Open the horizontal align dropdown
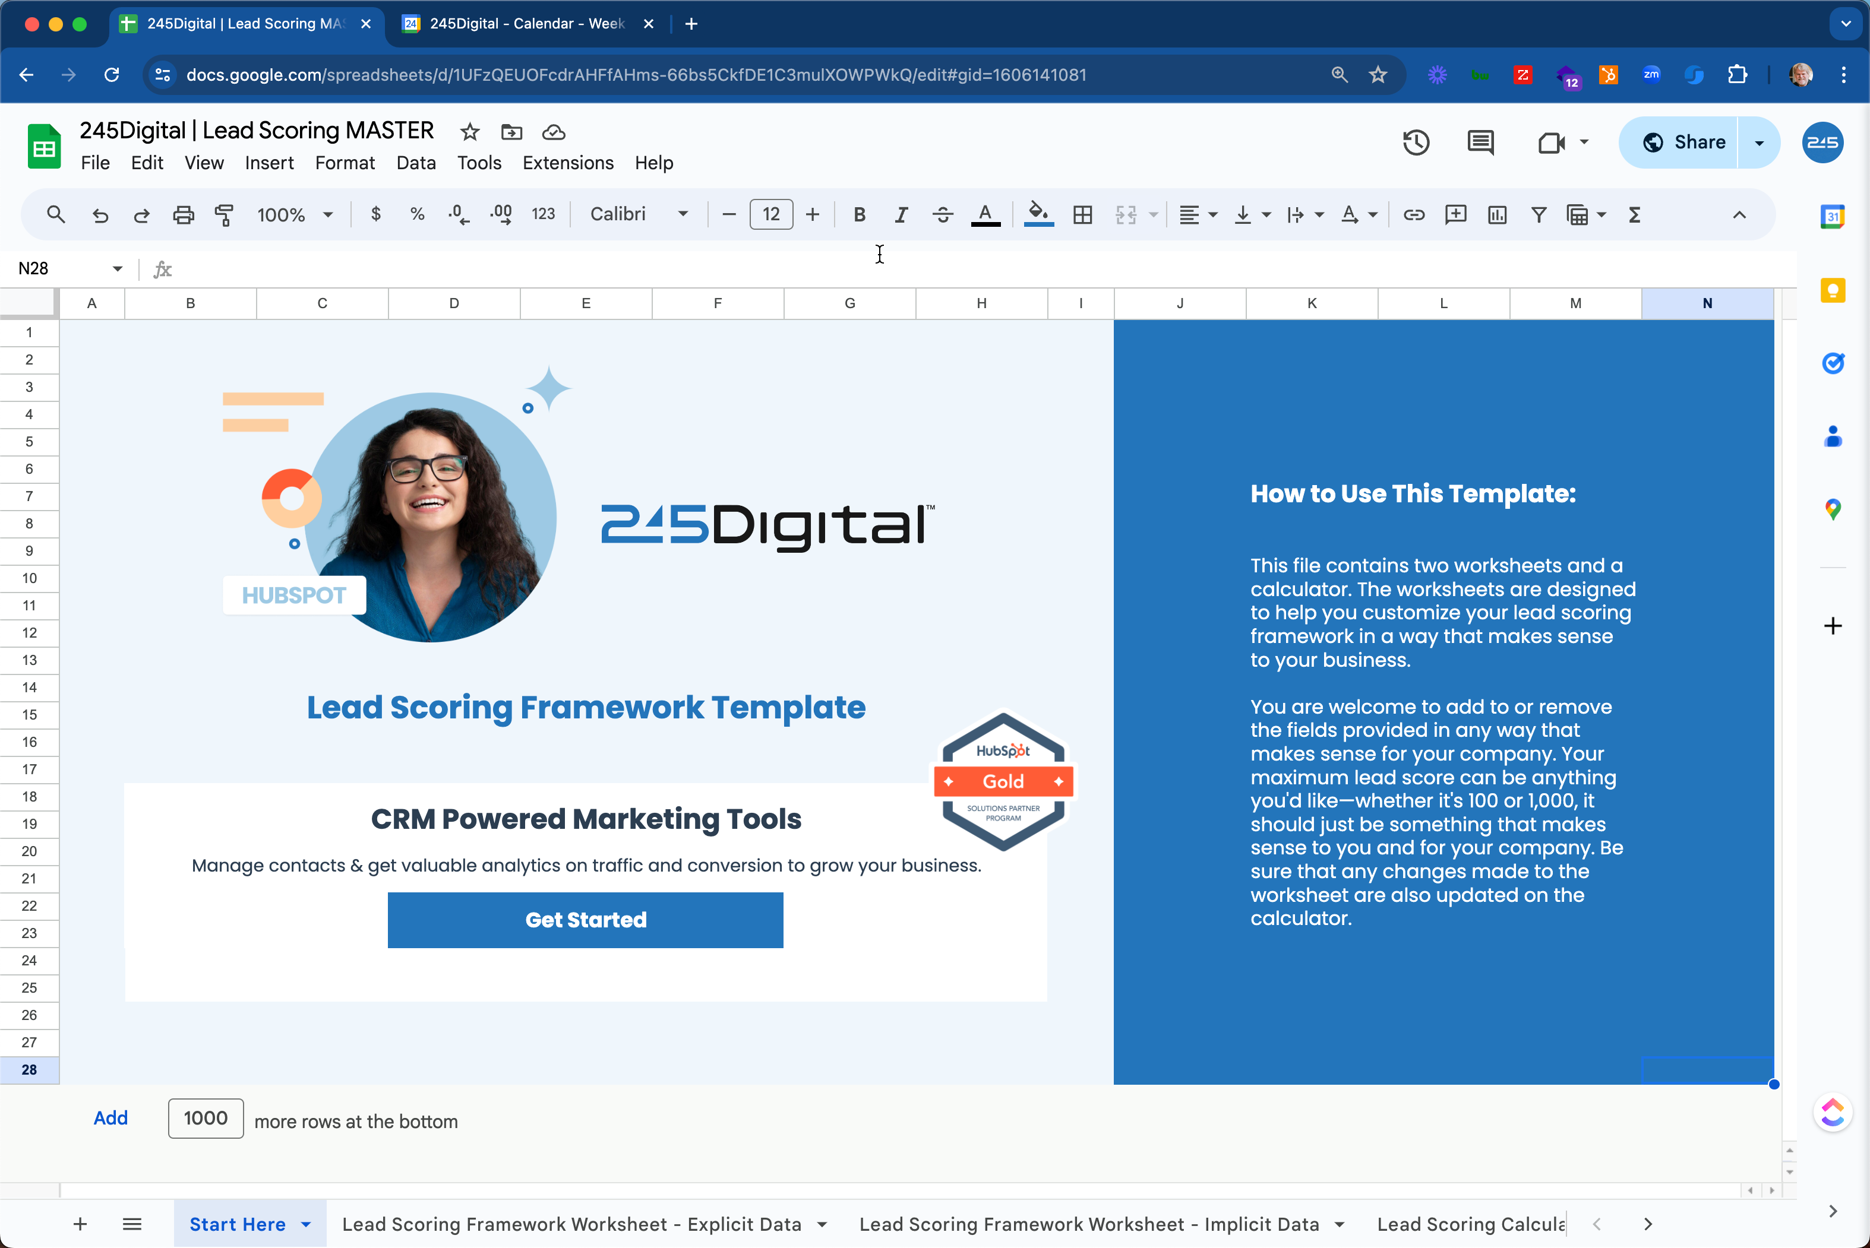Image resolution: width=1870 pixels, height=1248 pixels. pos(1198,215)
